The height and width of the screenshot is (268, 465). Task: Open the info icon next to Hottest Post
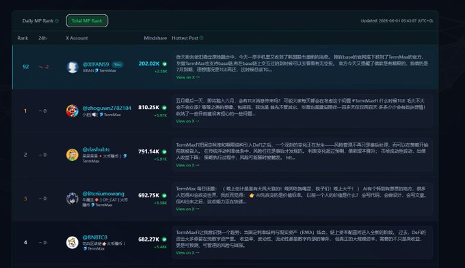(x=202, y=38)
